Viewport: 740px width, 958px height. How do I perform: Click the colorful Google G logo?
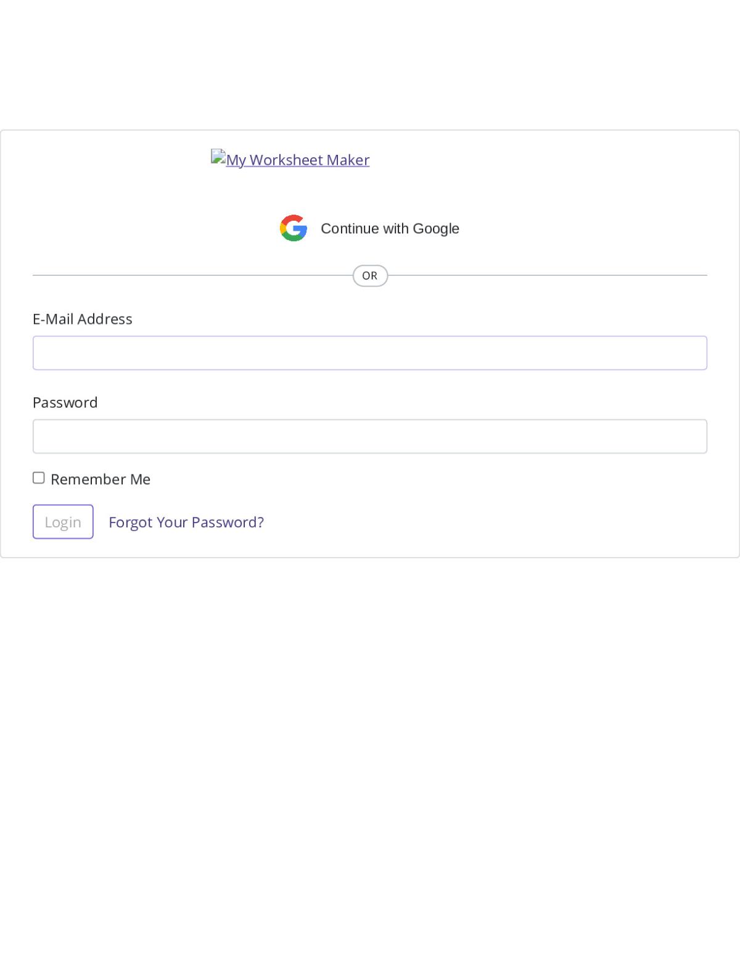(294, 228)
